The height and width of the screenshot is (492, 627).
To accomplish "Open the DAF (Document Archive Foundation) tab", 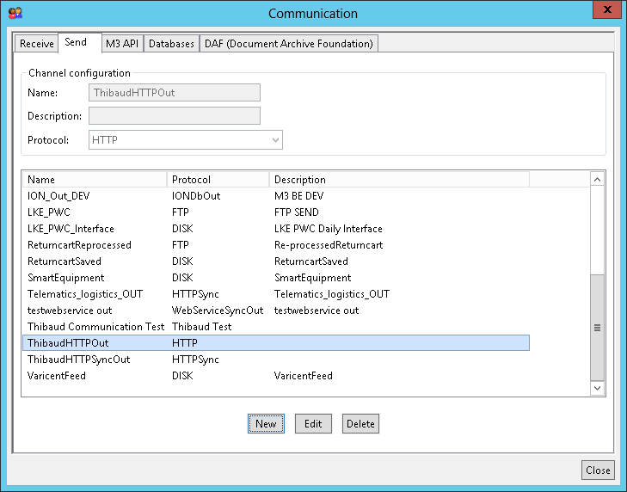I will click(288, 44).
